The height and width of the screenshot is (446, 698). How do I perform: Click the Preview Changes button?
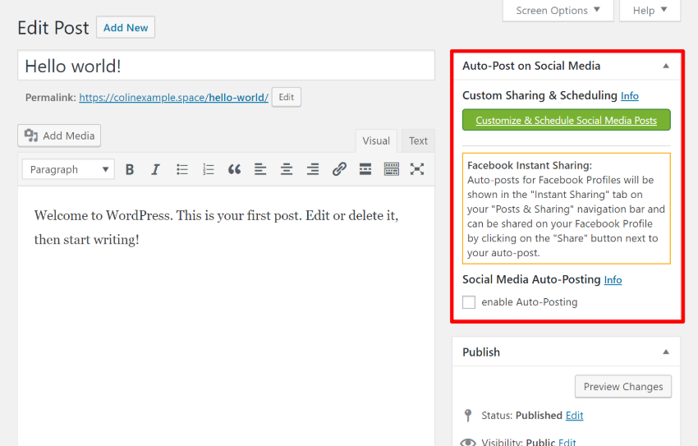[x=623, y=387]
